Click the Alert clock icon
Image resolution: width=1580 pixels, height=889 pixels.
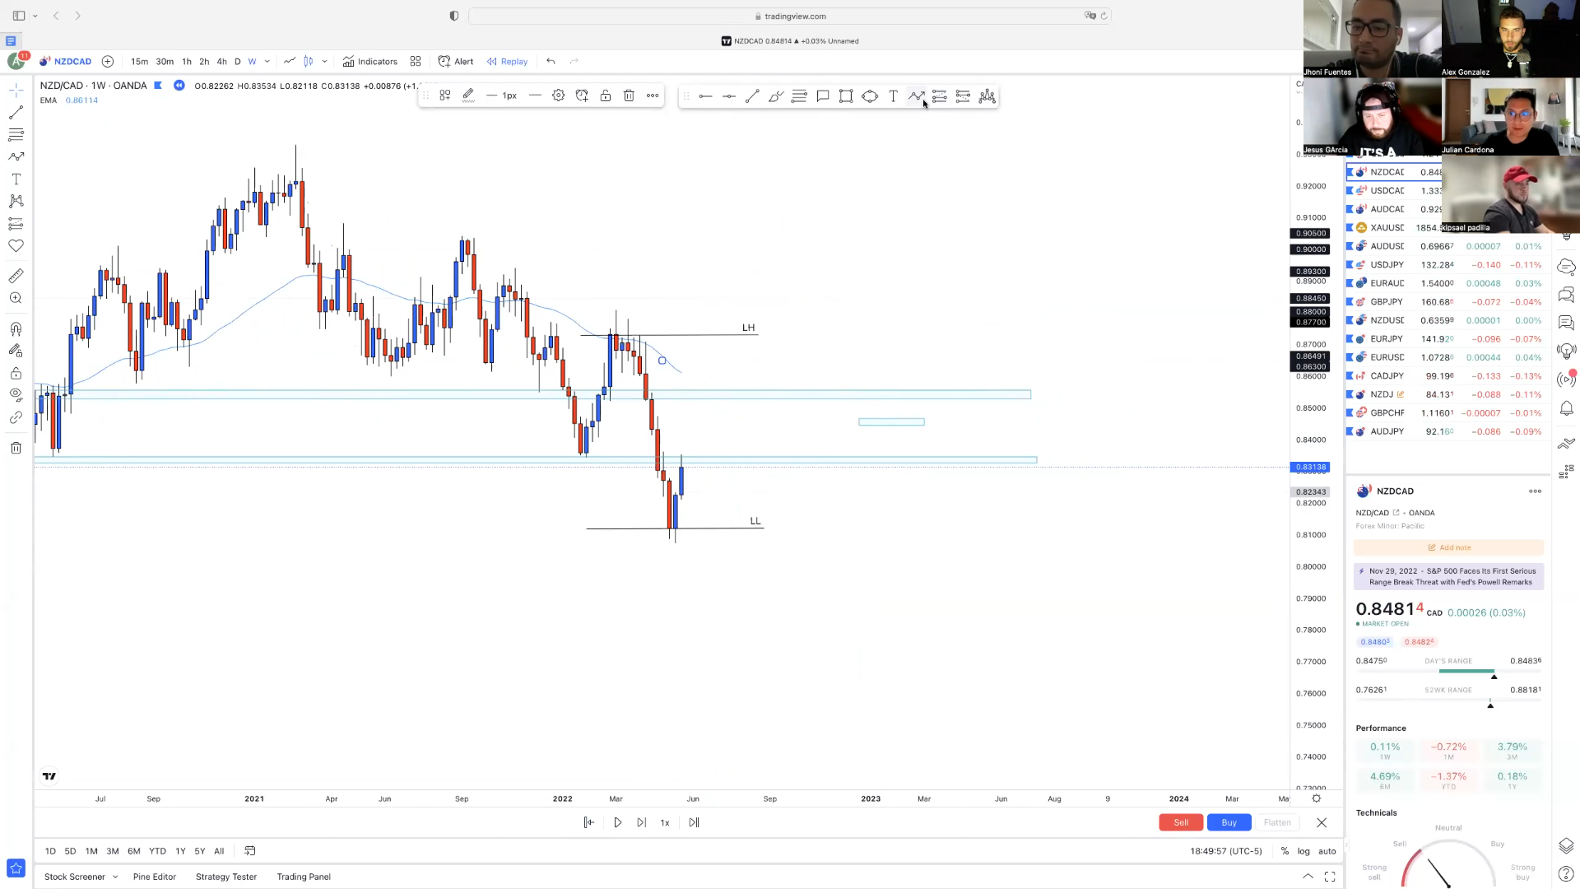click(x=444, y=62)
